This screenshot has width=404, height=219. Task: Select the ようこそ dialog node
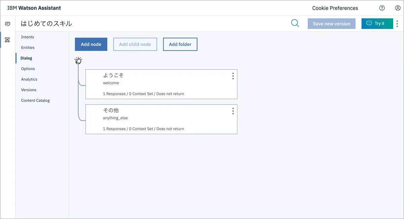click(x=161, y=84)
